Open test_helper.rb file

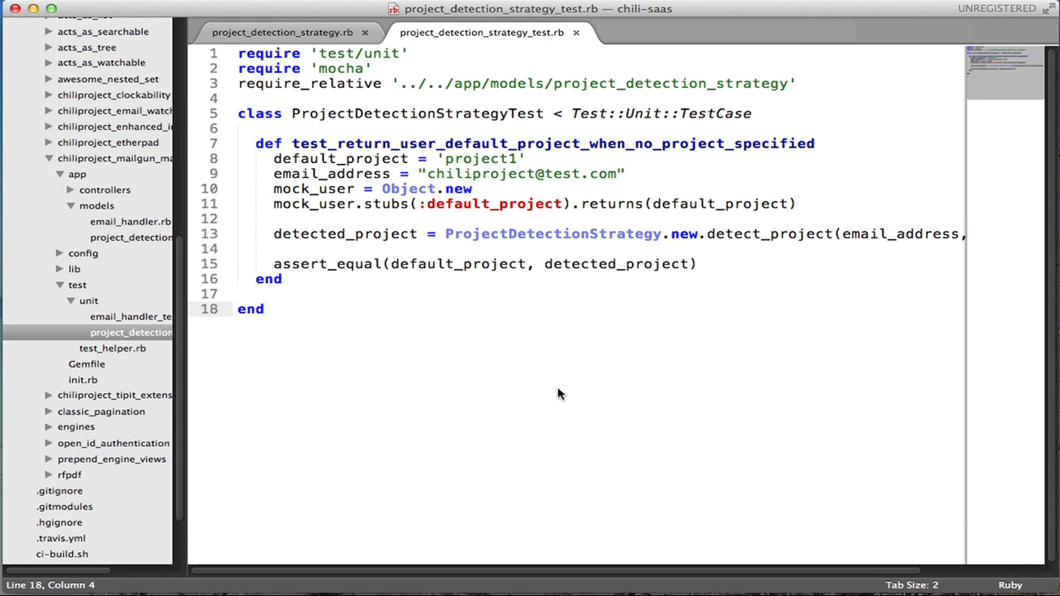pyautogui.click(x=113, y=348)
